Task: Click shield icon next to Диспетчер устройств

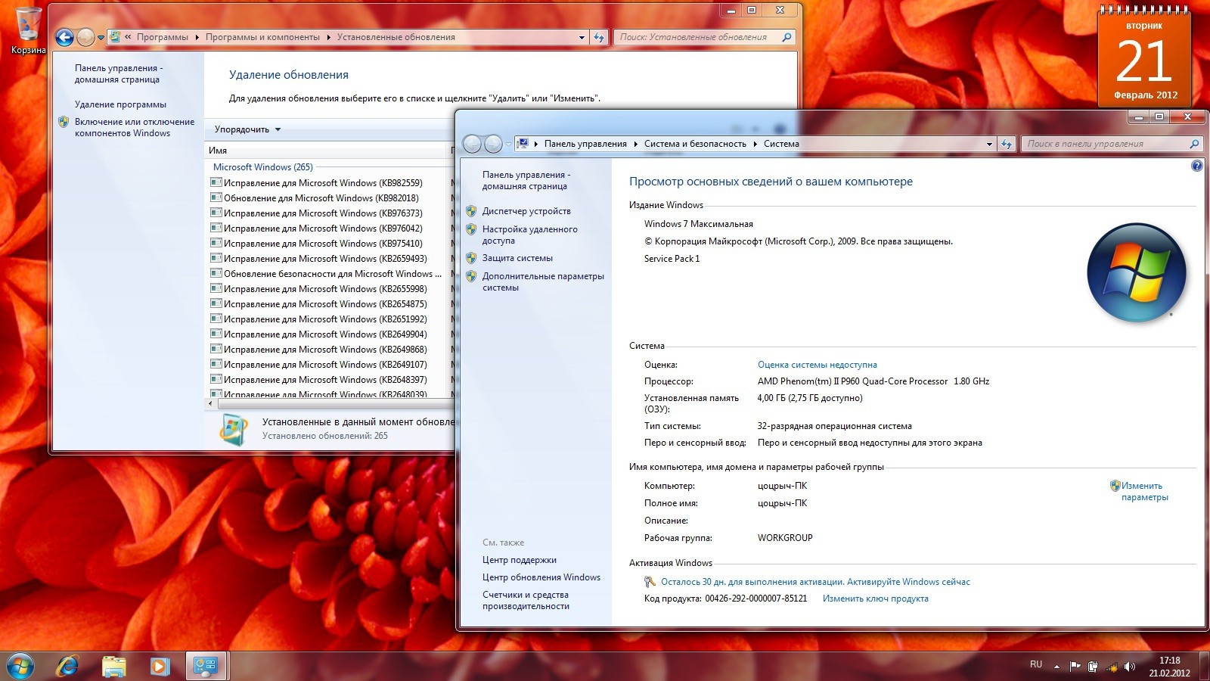Action: (x=471, y=211)
